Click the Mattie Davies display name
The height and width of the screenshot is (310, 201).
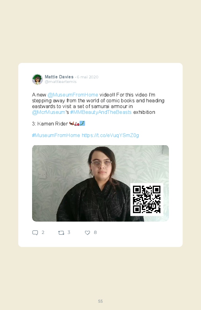click(59, 77)
